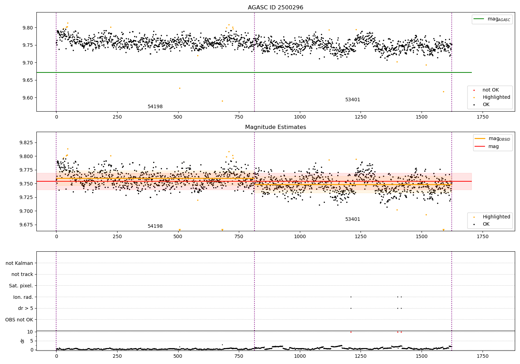Click the title "AGASC ID 2500296"
Image resolution: width=520 pixels, height=364 pixels.
click(275, 8)
